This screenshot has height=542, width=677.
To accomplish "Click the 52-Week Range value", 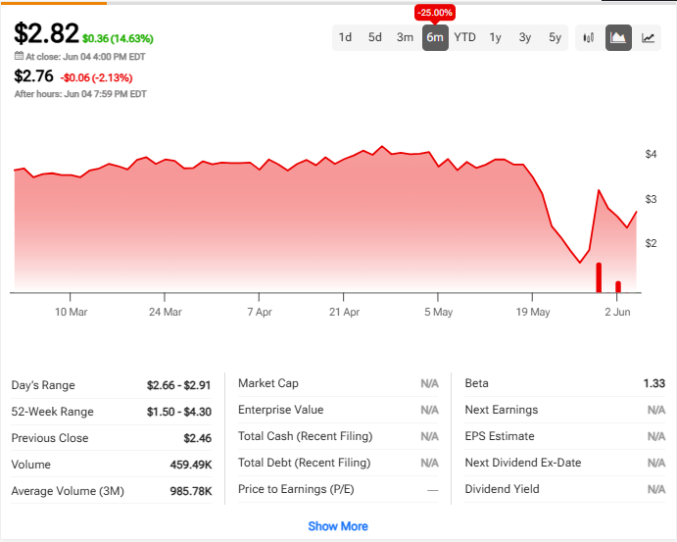I will coord(179,412).
